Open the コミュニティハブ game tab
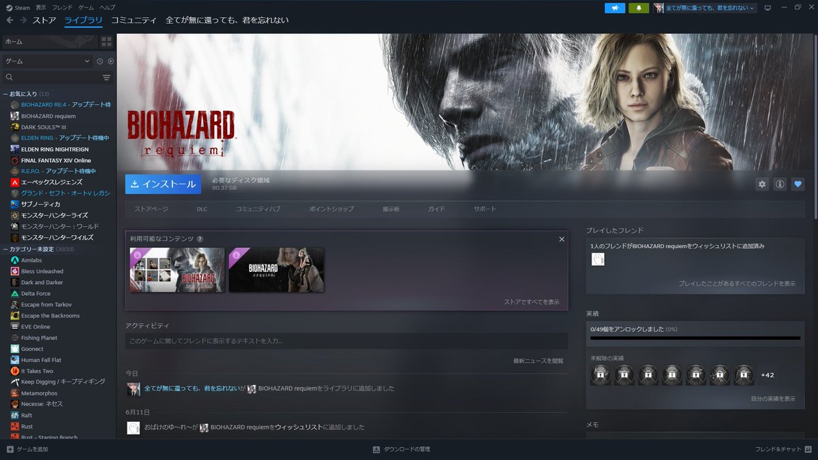This screenshot has width=818, height=460. pos(258,209)
